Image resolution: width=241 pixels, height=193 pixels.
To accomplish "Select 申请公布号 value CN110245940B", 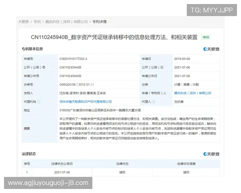I will [70, 76].
